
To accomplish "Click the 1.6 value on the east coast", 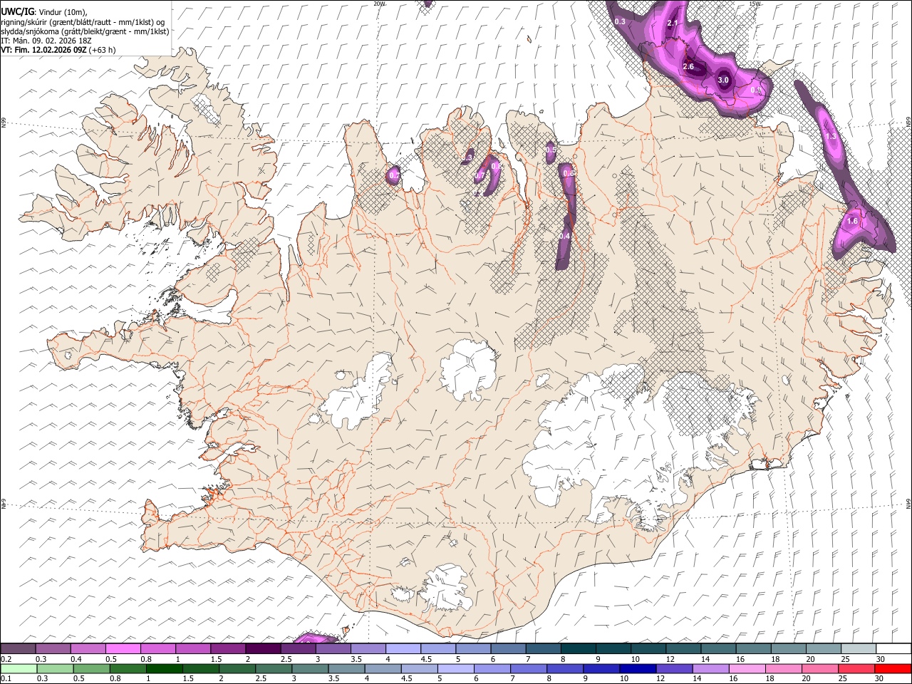I will point(852,222).
